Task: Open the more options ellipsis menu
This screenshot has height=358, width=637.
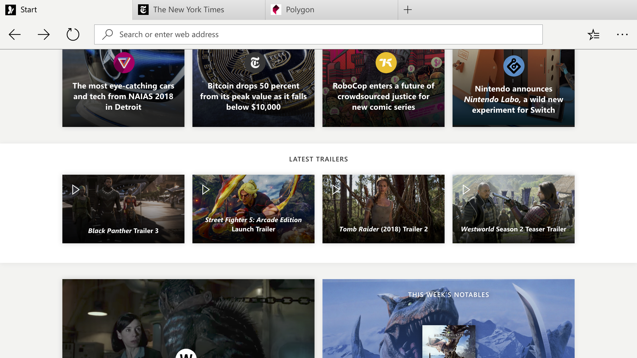Action: click(x=622, y=34)
